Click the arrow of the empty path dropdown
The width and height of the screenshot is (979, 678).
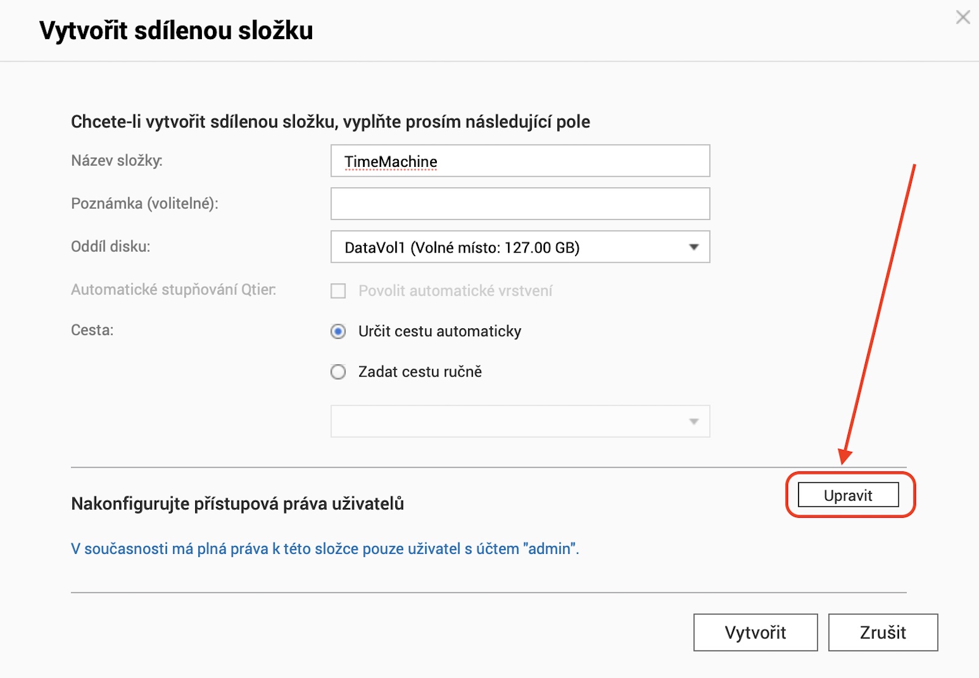pos(694,421)
